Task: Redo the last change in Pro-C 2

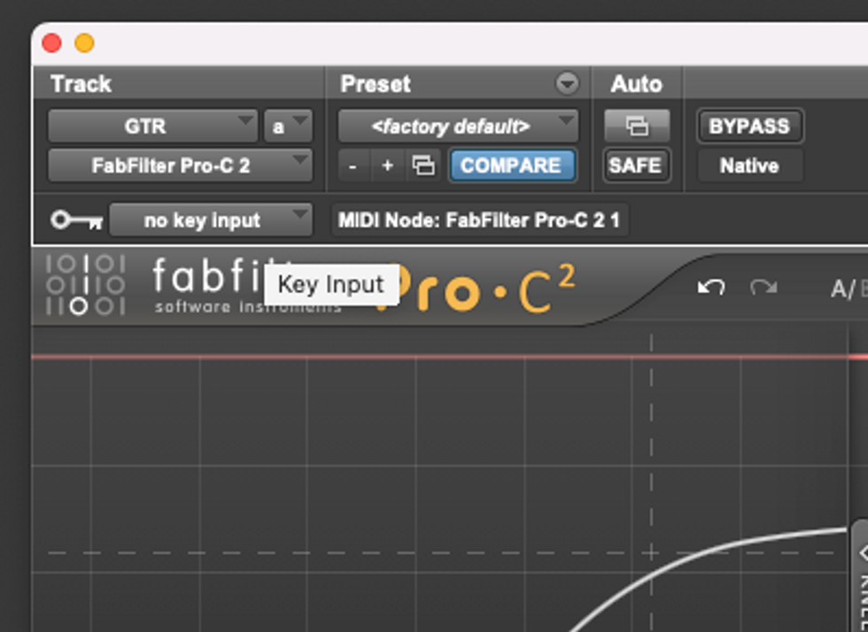Action: [x=763, y=287]
